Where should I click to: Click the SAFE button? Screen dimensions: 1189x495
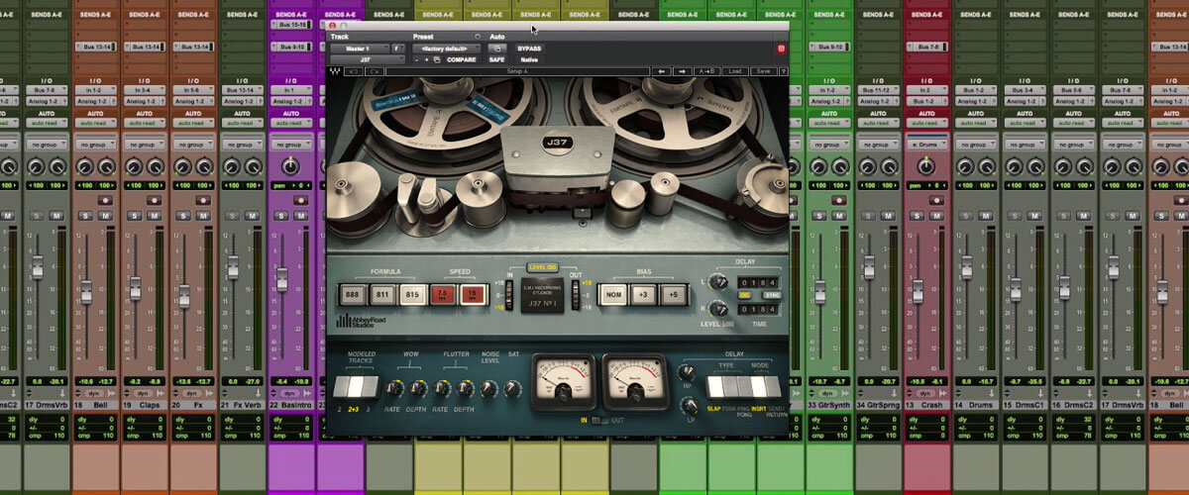pos(496,59)
